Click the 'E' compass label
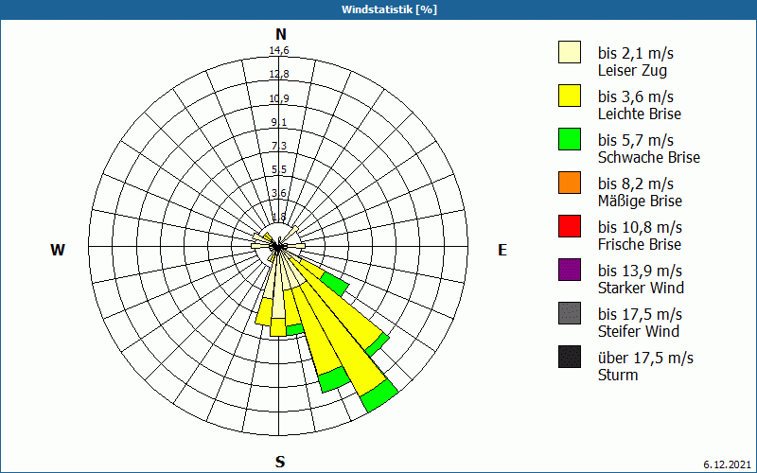This screenshot has height=473, width=757. 502,250
